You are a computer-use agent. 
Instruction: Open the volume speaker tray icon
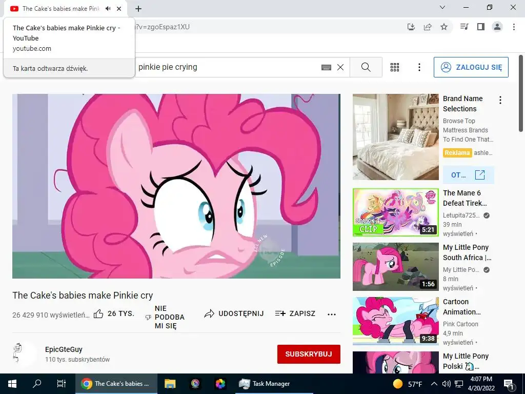446,384
